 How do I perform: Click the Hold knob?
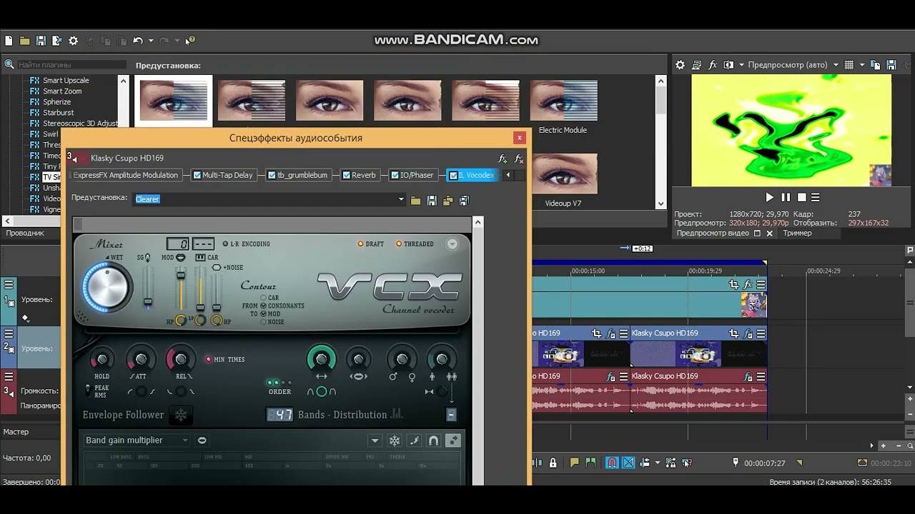pyautogui.click(x=102, y=360)
